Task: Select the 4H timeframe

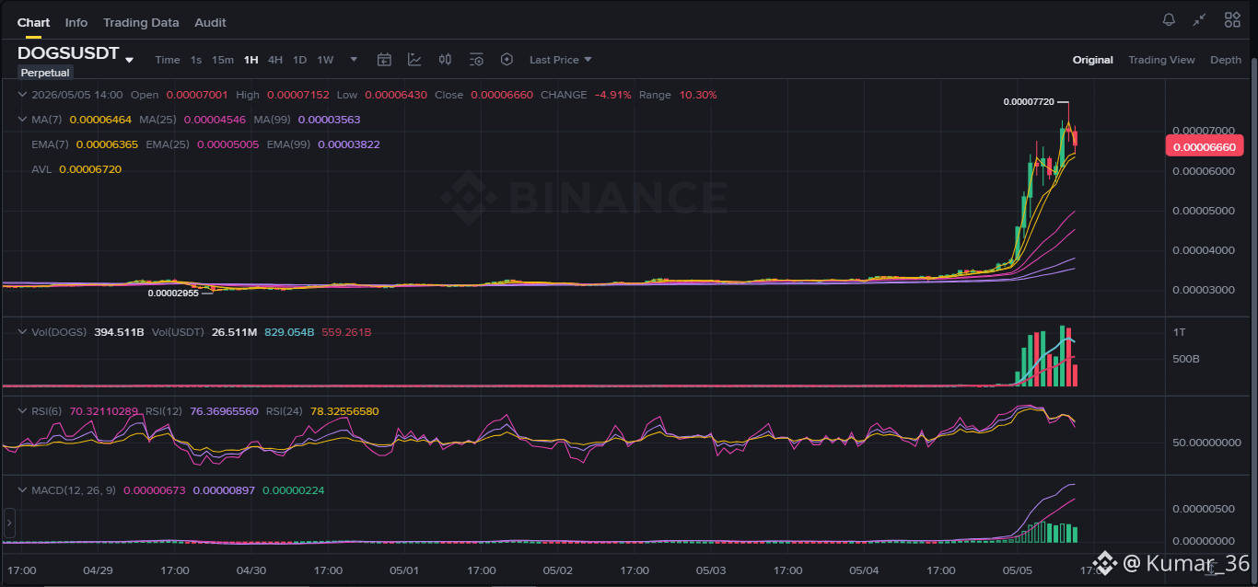Action: click(x=275, y=60)
